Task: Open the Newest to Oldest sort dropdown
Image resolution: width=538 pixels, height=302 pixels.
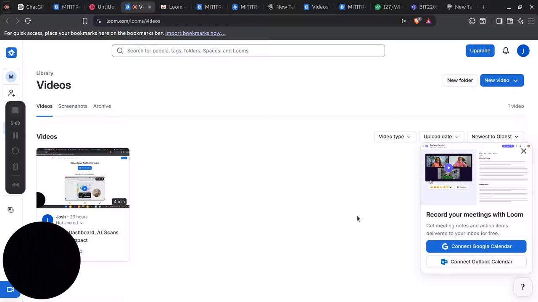Action: click(x=495, y=137)
